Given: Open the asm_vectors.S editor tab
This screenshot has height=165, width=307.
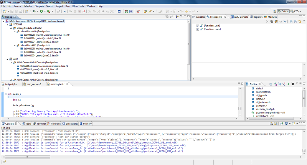Looking at the screenshot, I should pyautogui.click(x=34, y=84).
